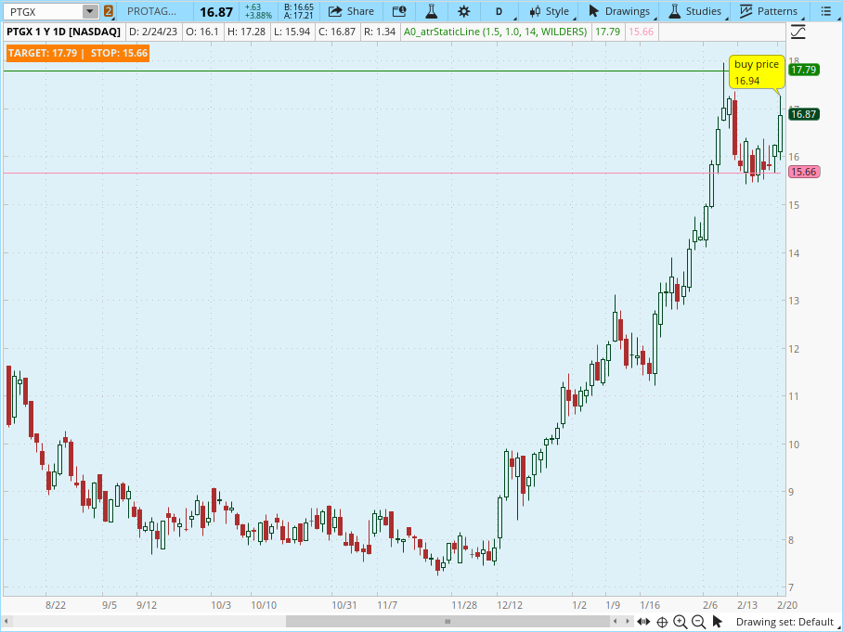The width and height of the screenshot is (843, 632).
Task: Click the Patterns button
Action: [x=769, y=11]
